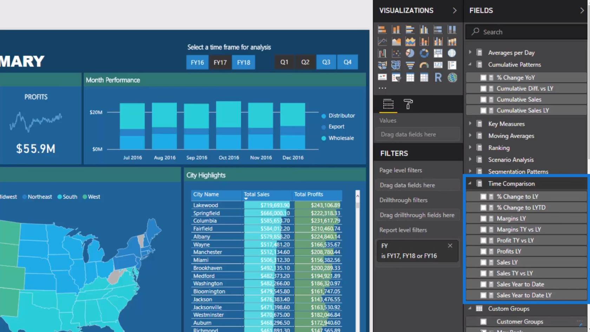Check the % Change YoY field
Viewport: 590px width, 332px height.
(483, 78)
